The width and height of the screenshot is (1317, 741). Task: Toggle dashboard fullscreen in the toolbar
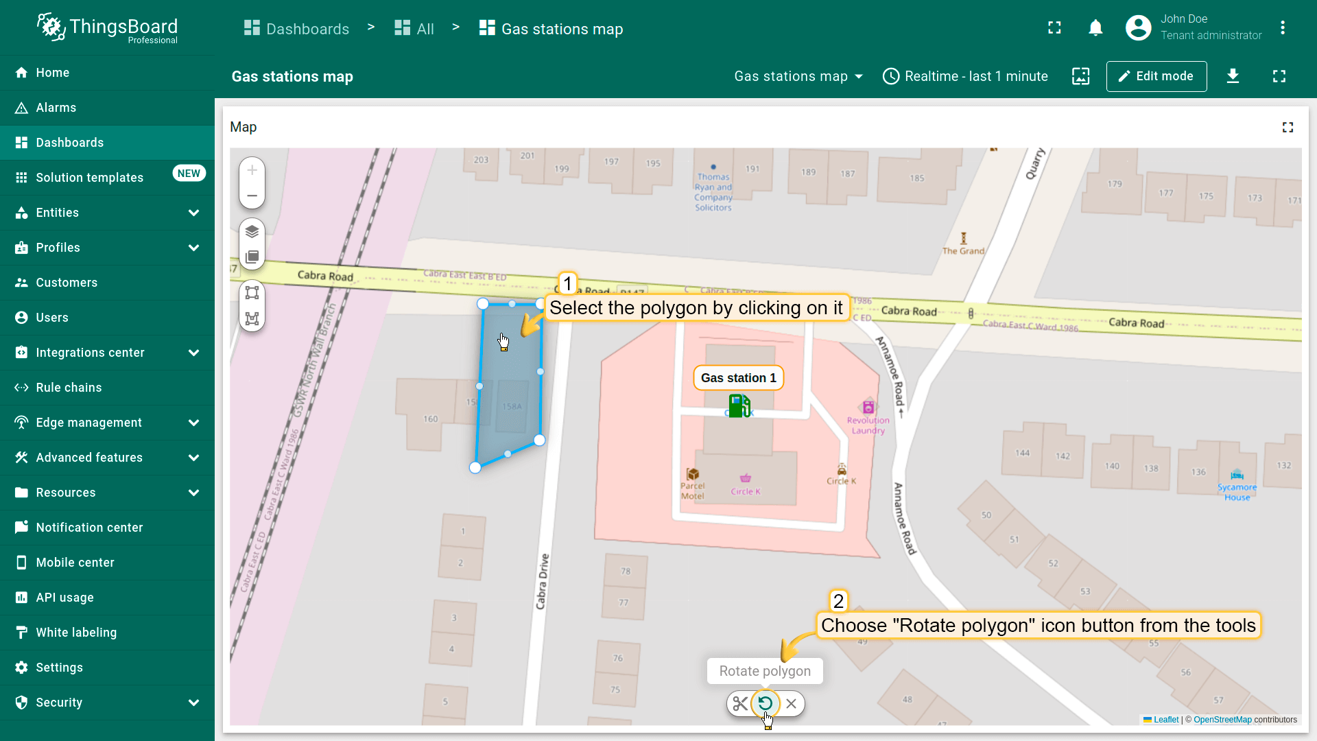1279,76
